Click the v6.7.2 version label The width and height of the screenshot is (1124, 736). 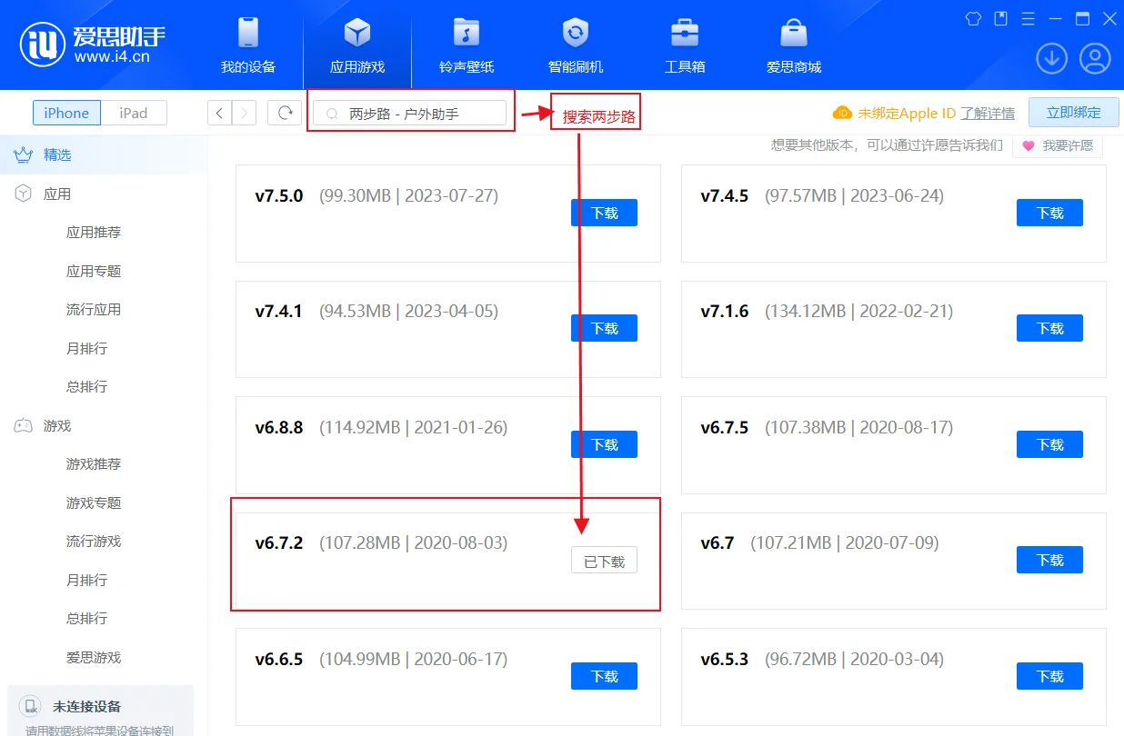click(279, 542)
